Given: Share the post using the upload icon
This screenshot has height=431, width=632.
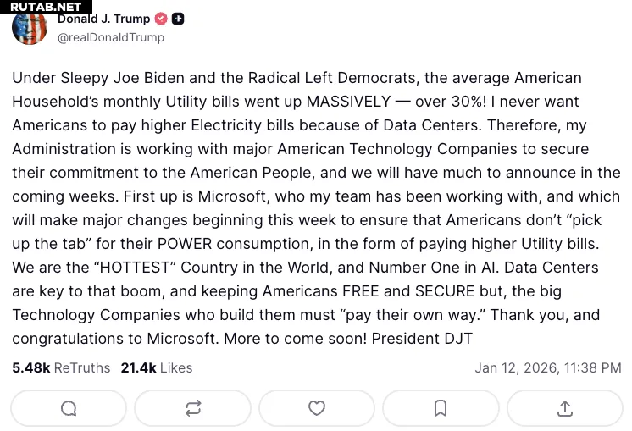Looking at the screenshot, I should (565, 408).
